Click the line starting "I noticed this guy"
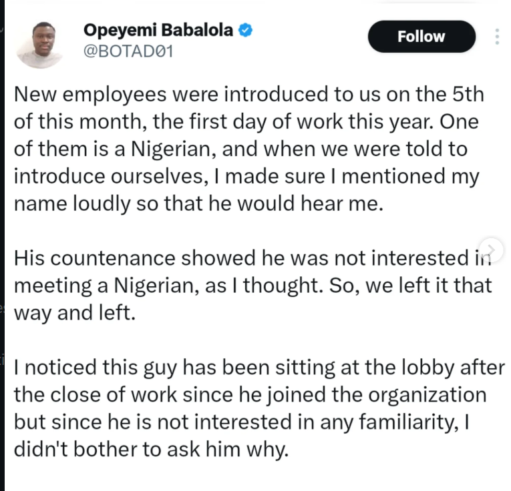 coord(259,366)
